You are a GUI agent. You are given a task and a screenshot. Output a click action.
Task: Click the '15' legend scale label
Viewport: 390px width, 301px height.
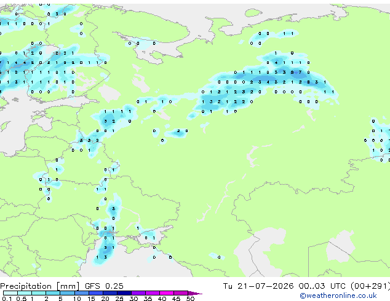(x=91, y=299)
